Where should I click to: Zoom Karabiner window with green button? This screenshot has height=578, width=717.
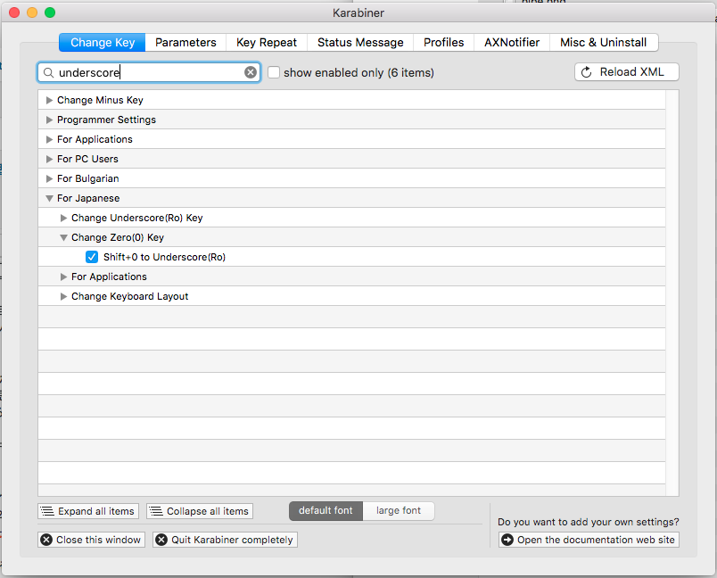tap(50, 12)
